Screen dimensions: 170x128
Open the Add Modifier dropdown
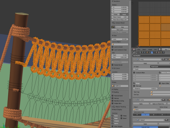(151, 55)
